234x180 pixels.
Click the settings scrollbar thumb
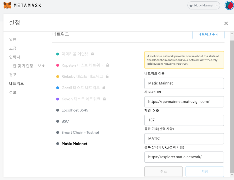[232, 106]
